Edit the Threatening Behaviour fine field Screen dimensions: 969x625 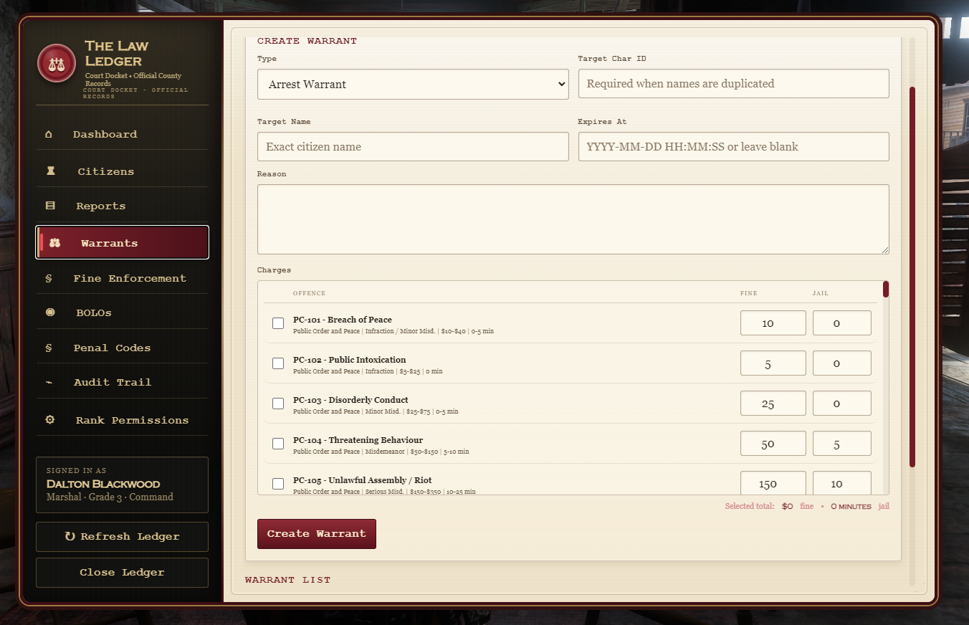[773, 443]
